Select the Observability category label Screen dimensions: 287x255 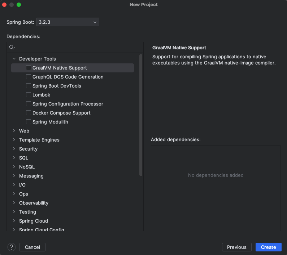[34, 203]
